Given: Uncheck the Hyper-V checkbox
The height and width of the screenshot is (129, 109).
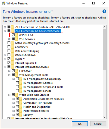Looking at the screenshot, I should [x=9, y=59].
